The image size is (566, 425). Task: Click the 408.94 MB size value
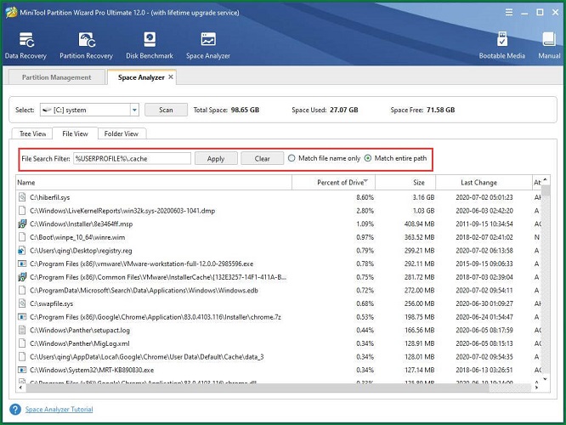(420, 224)
